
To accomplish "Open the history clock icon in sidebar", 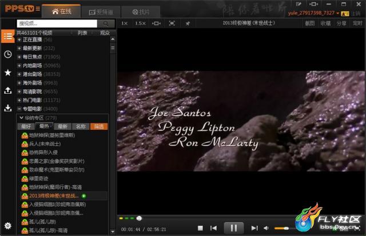I will coord(8,54).
